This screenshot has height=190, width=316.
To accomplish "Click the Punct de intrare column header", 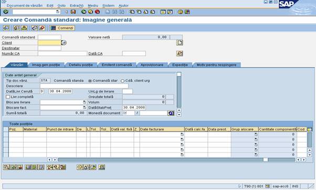I will pos(61,129).
